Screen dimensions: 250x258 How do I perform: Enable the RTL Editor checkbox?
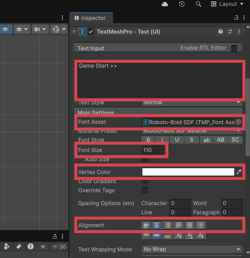234,48
